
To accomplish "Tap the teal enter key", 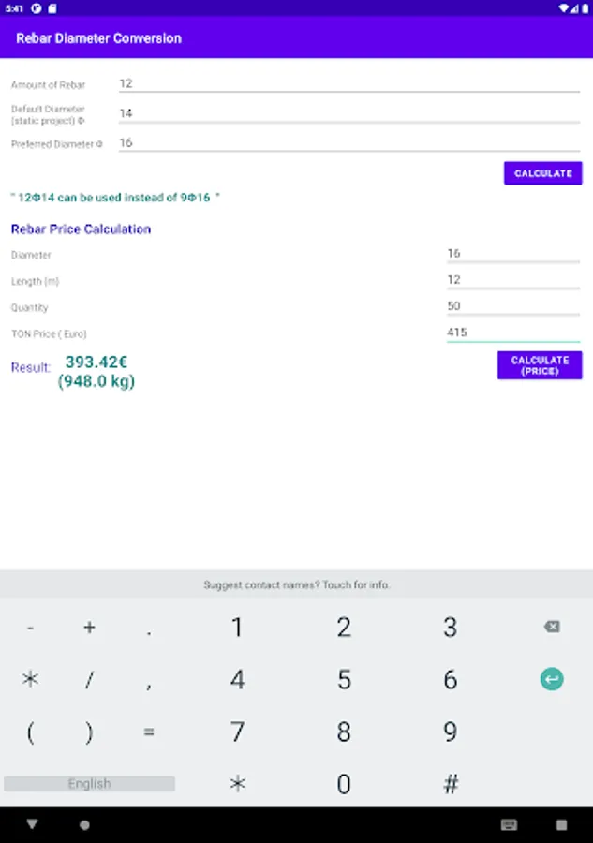I will [552, 680].
